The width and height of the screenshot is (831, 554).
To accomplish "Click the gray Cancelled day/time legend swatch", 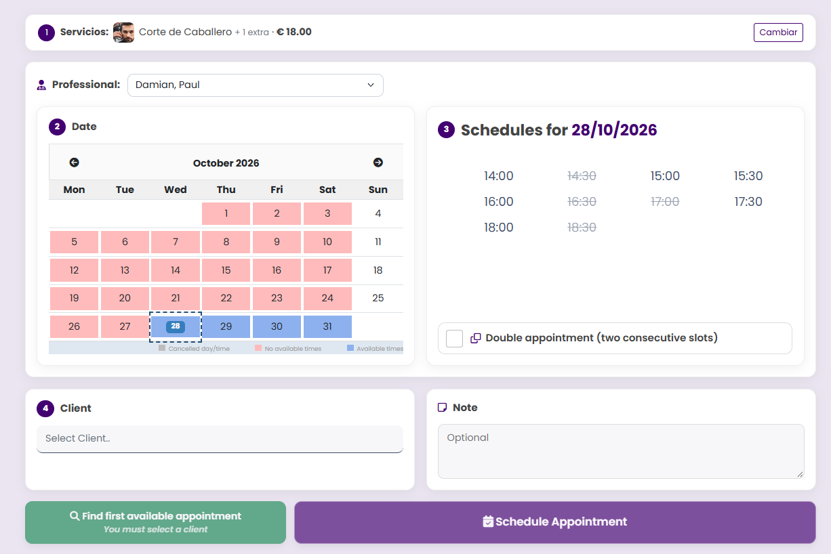I will point(162,348).
